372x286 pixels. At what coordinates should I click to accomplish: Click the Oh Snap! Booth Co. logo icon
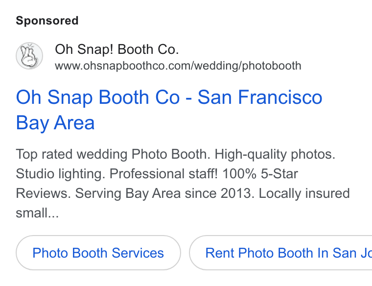(29, 56)
